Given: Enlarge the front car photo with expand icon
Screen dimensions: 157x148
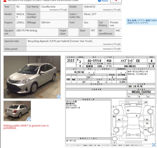Looking at the screenshot, I should [x=59, y=96].
